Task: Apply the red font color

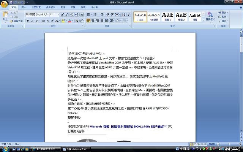Action: [69, 21]
